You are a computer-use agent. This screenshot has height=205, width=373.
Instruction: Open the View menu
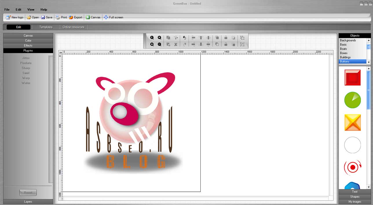coord(31,10)
